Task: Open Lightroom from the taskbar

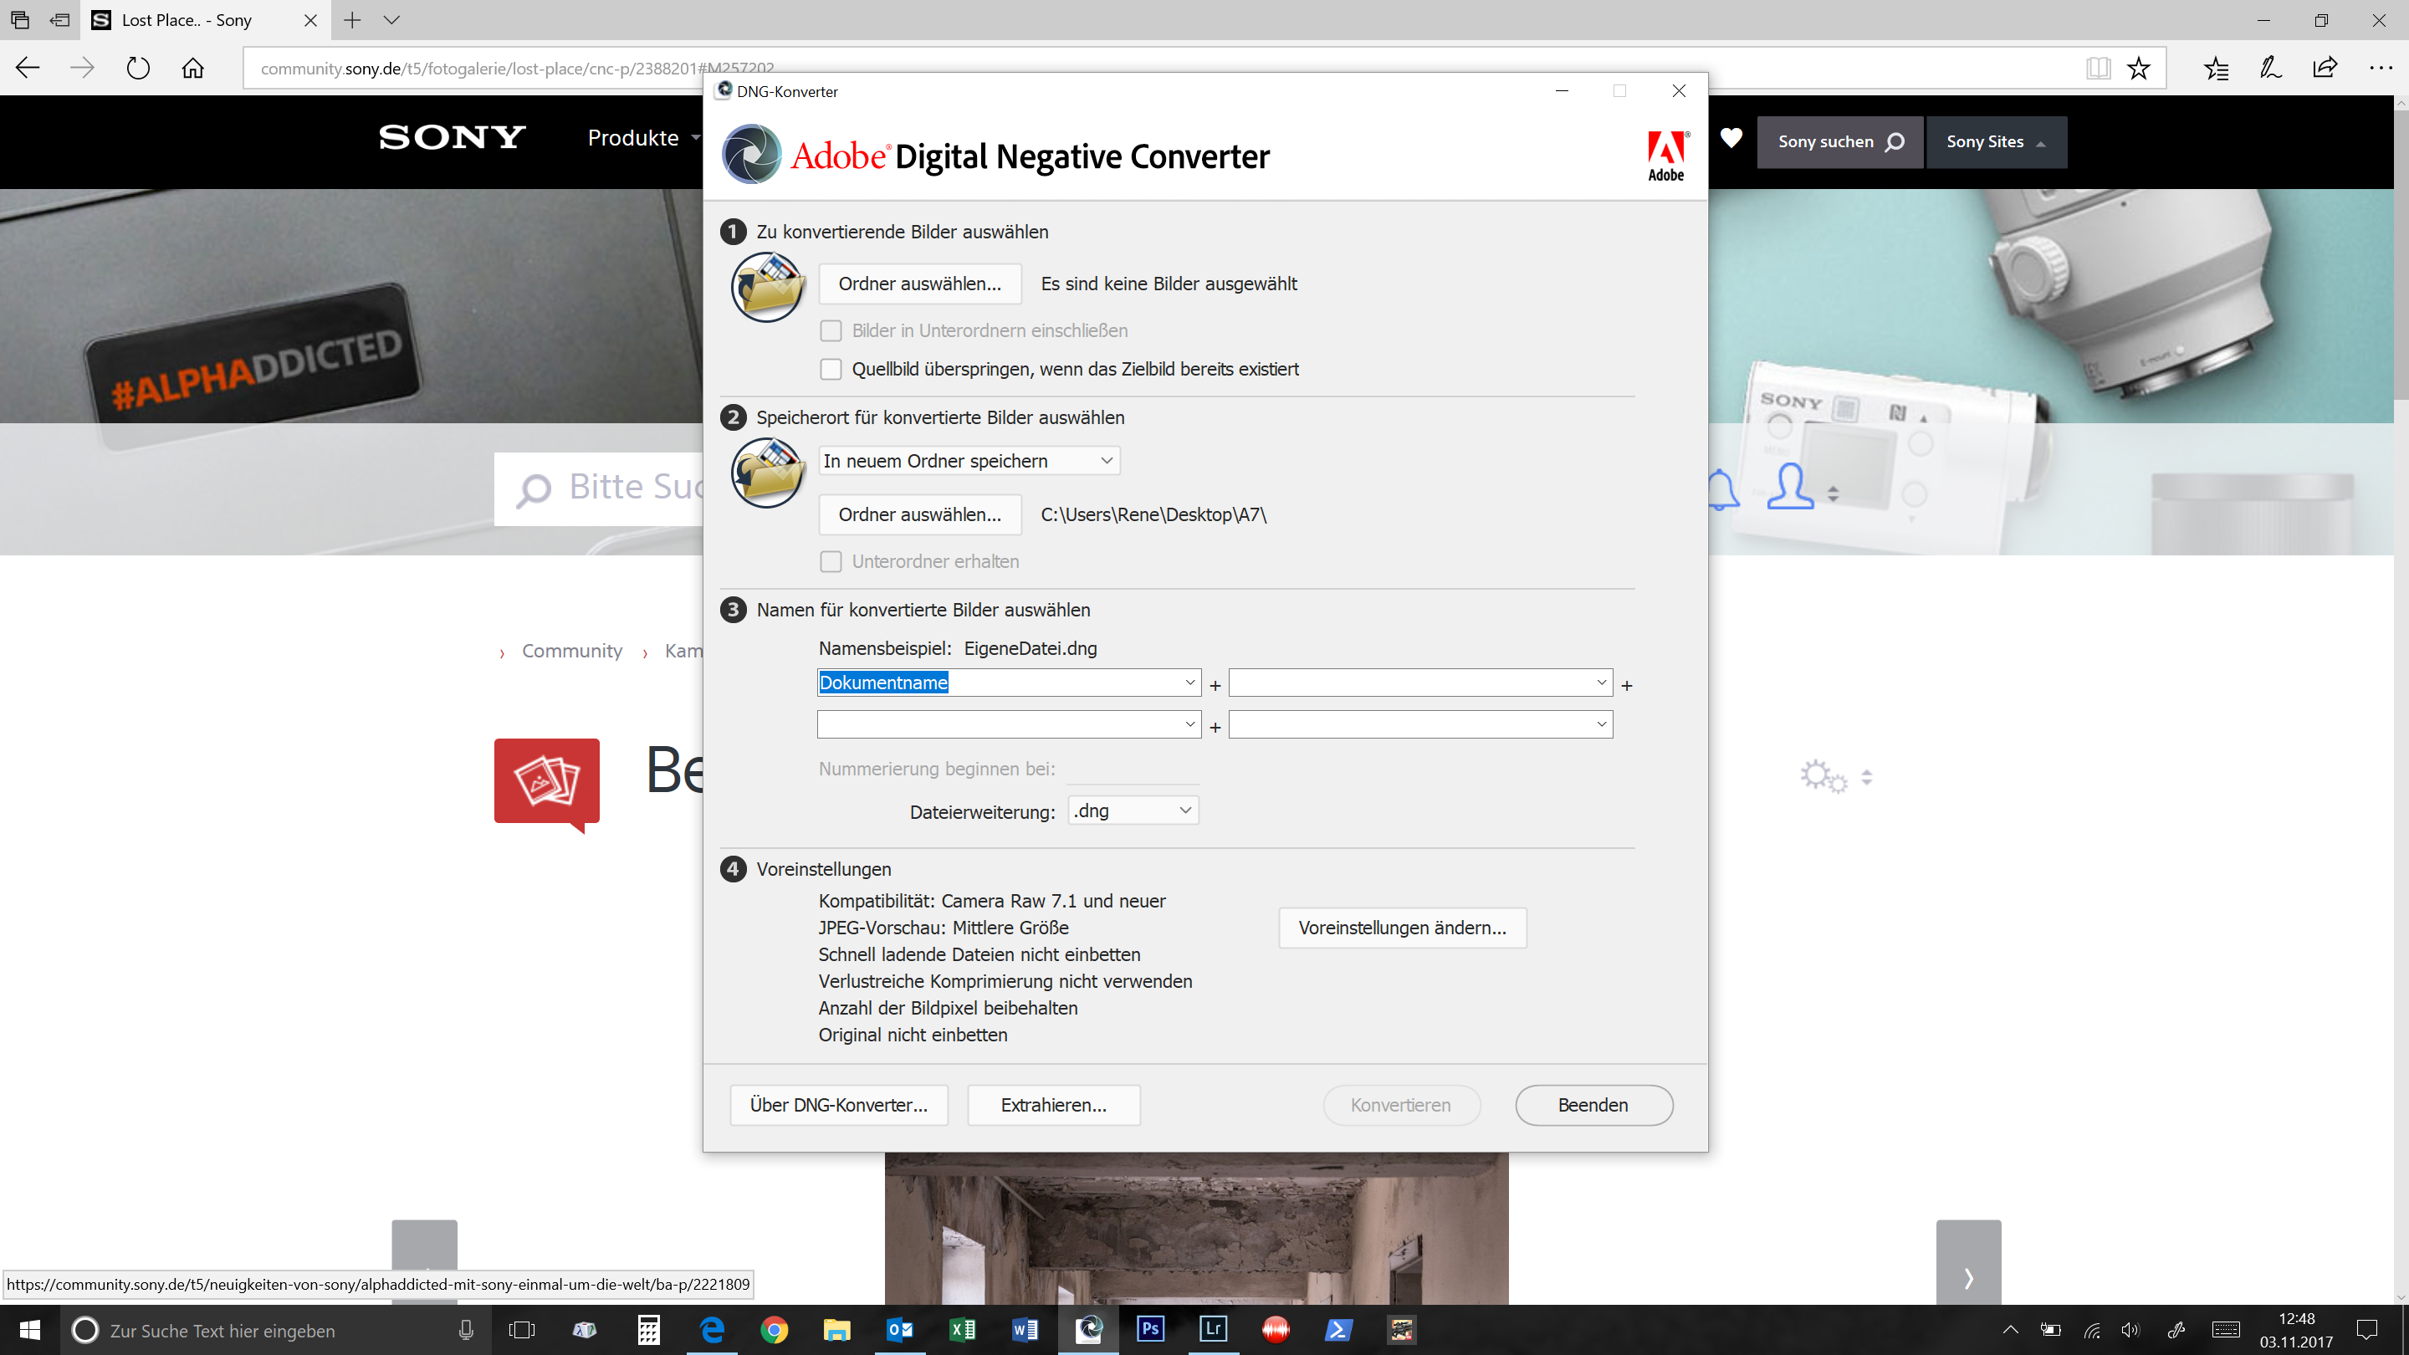Action: 1212,1330
